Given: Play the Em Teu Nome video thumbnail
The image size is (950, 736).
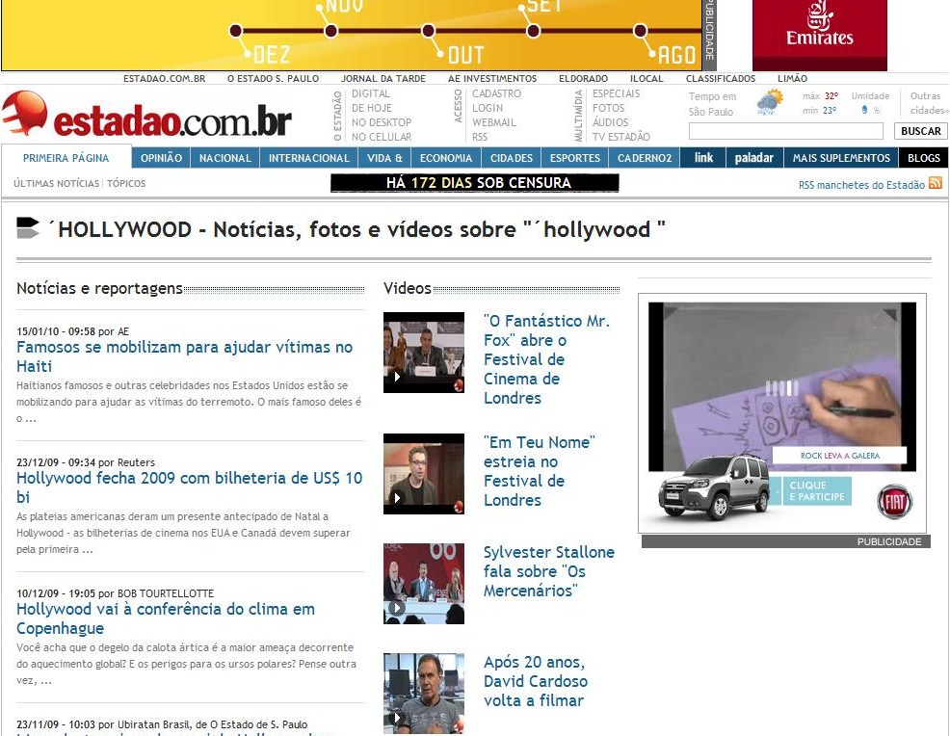Looking at the screenshot, I should click(424, 474).
